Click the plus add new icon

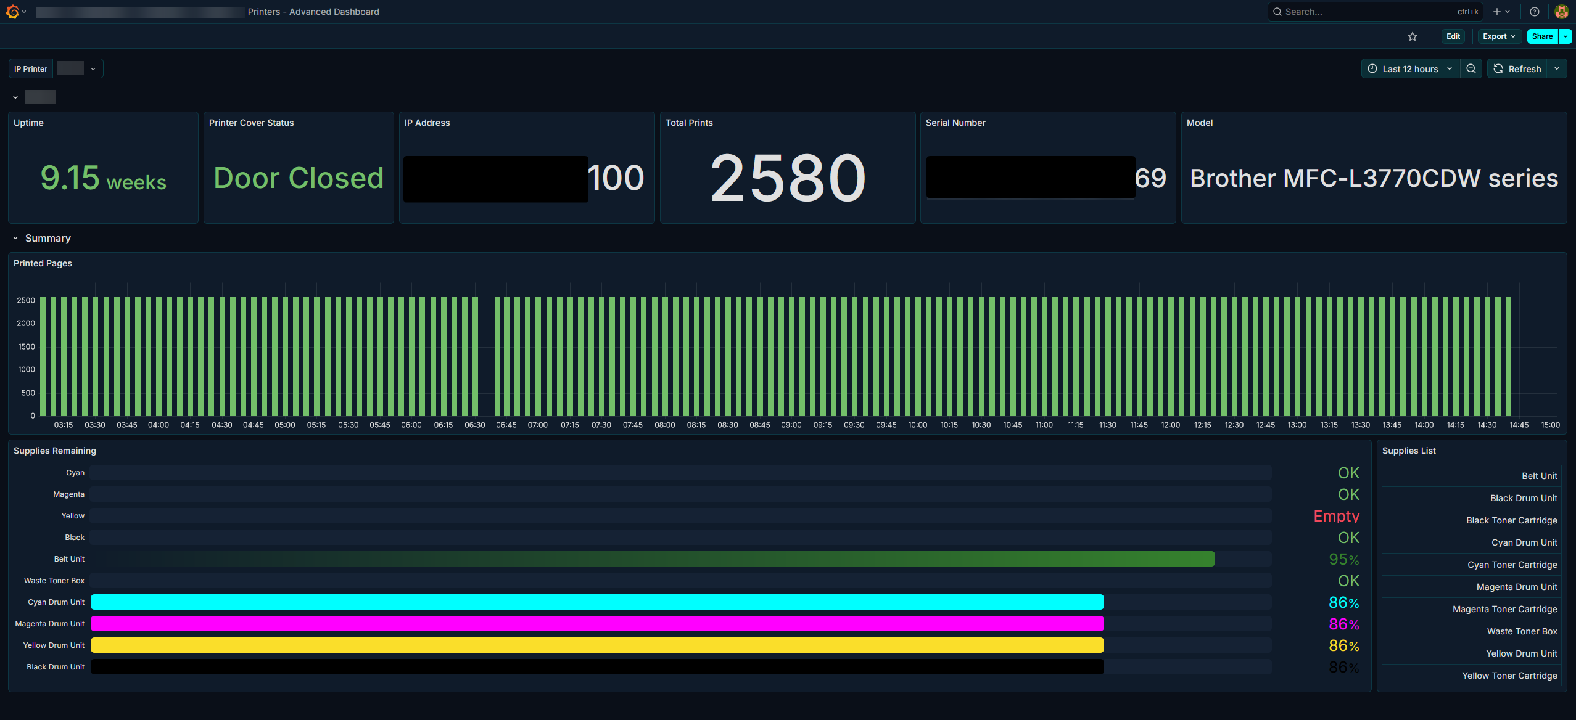(1497, 12)
